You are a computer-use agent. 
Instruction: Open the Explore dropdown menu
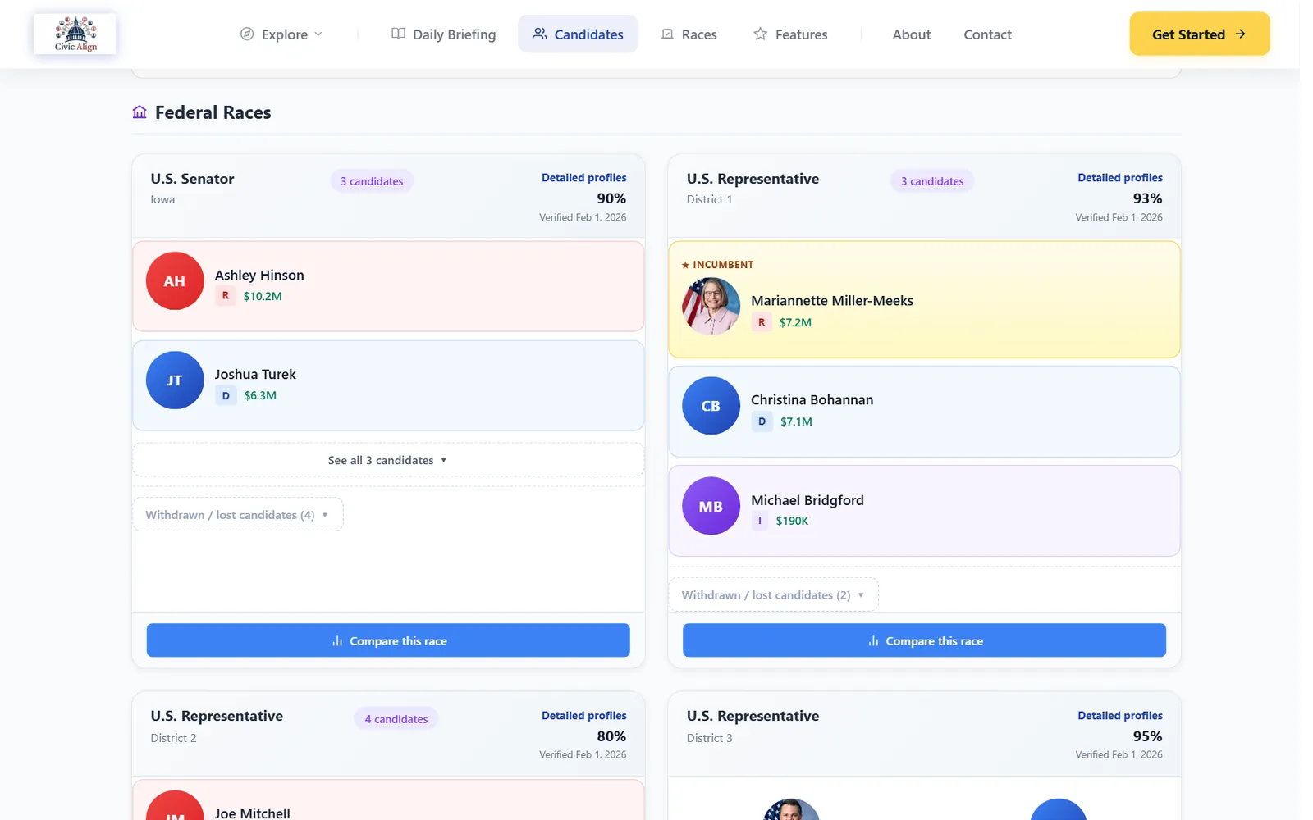(281, 34)
